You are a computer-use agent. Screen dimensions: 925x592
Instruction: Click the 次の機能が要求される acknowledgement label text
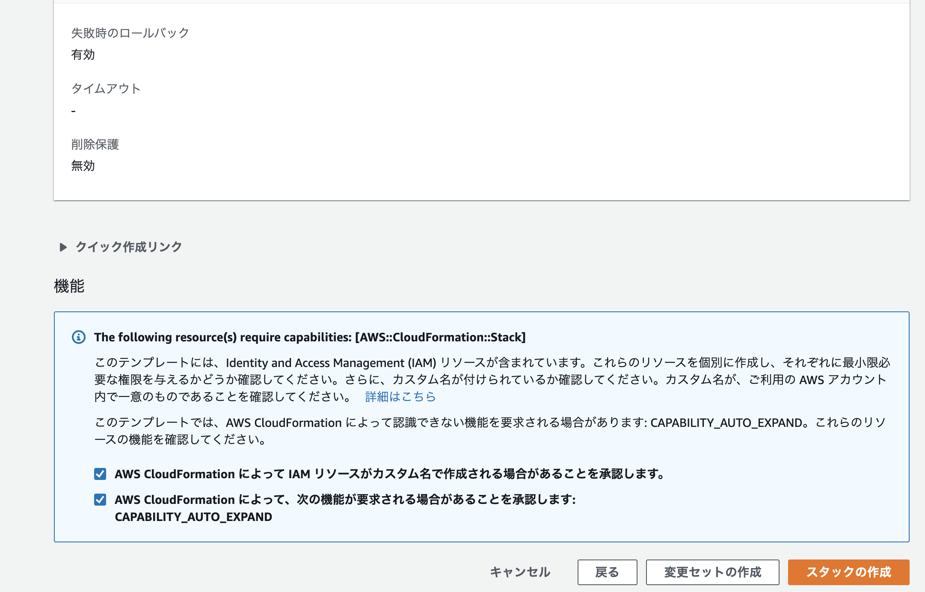(345, 500)
